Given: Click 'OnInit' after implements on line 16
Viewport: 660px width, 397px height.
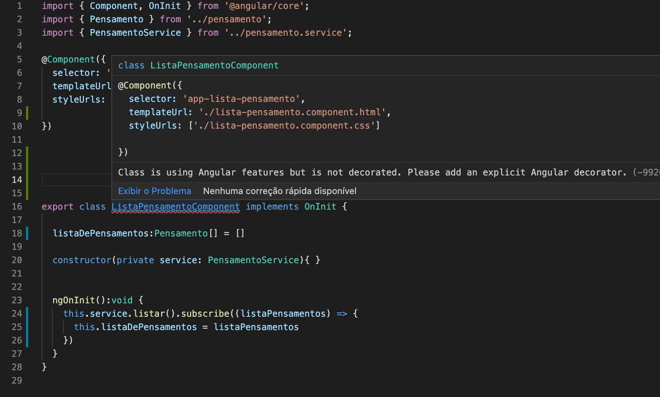Looking at the screenshot, I should pyautogui.click(x=320, y=207).
